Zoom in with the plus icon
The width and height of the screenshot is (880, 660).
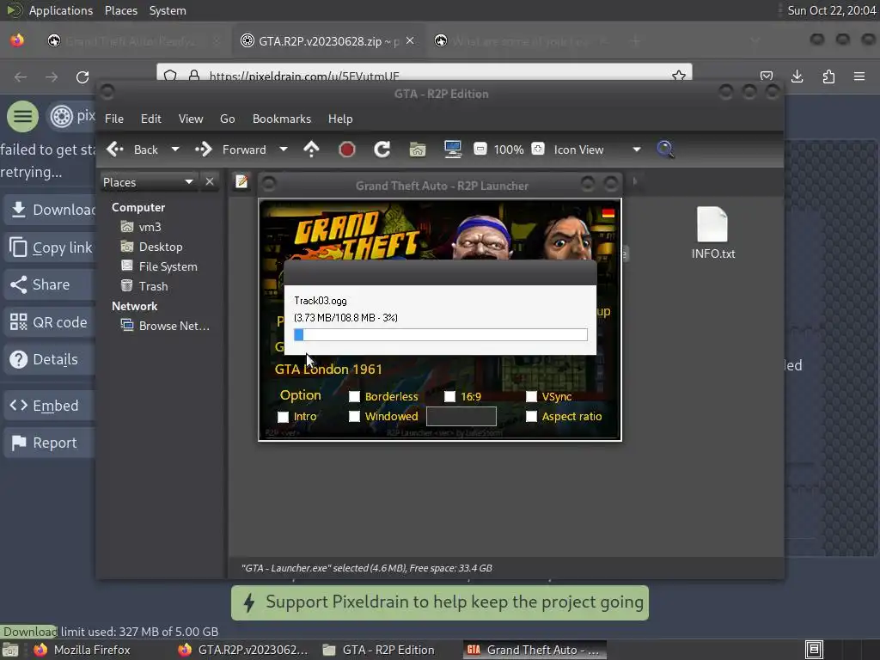coord(538,149)
